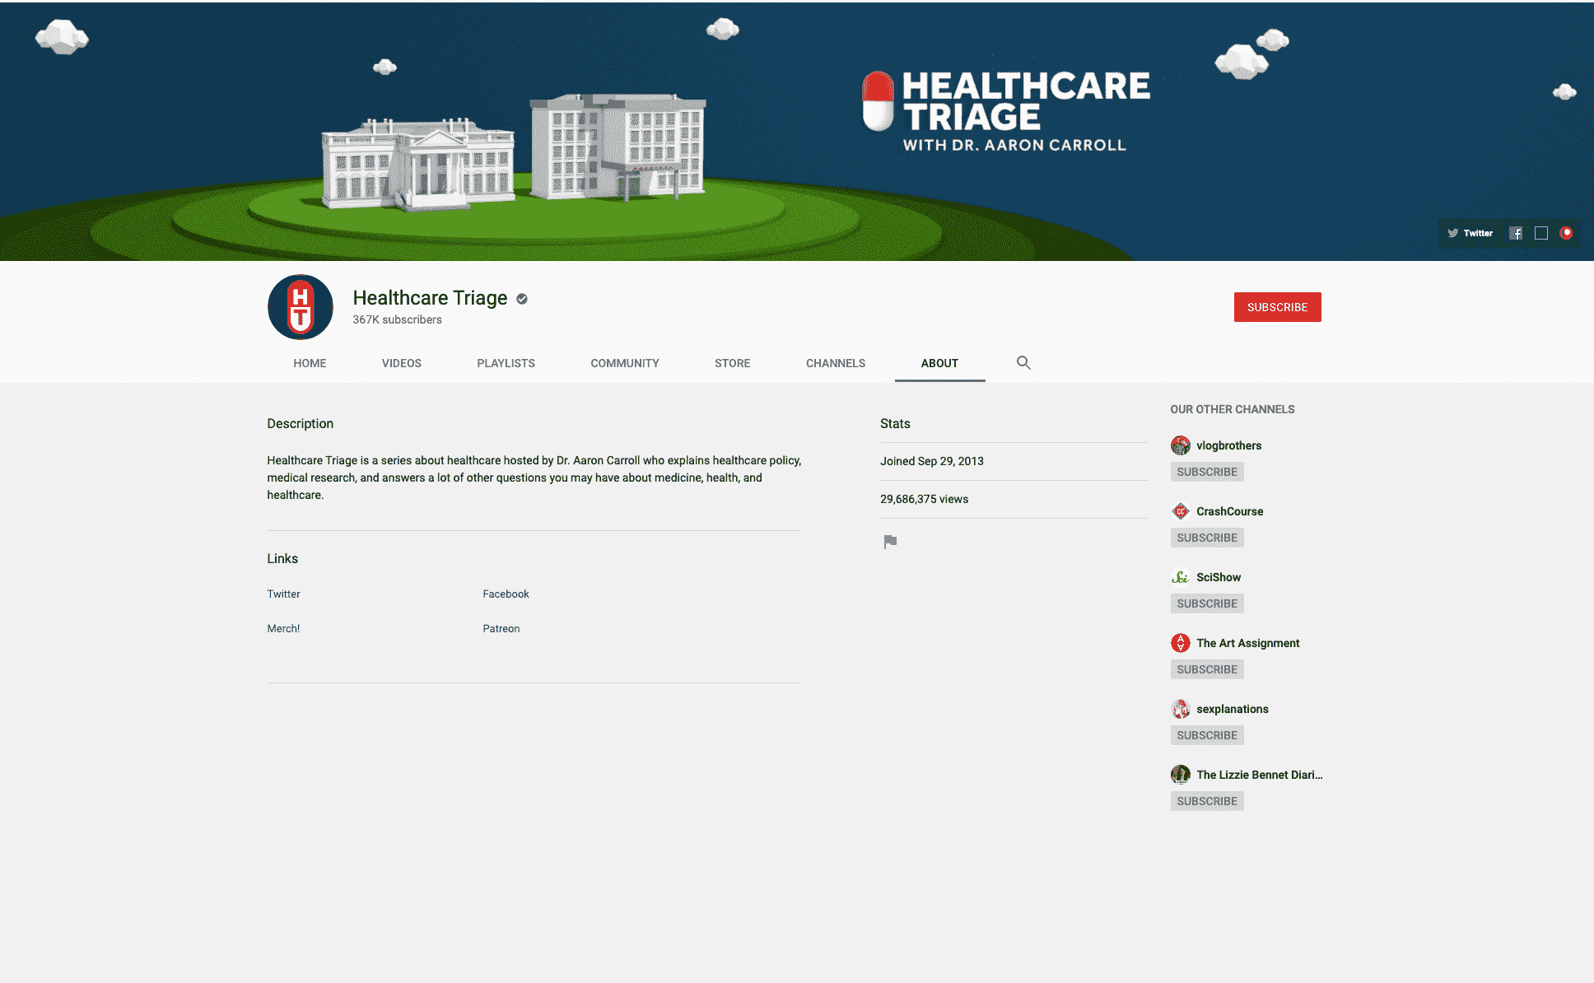Open the Twitter link under Links
Image resolution: width=1594 pixels, height=983 pixels.
(x=283, y=594)
